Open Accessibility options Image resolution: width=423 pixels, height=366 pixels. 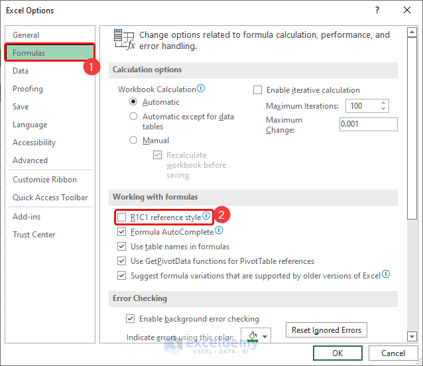(x=50, y=143)
